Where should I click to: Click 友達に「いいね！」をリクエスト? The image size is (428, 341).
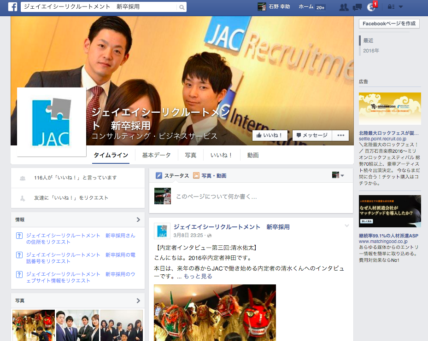pyautogui.click(x=71, y=198)
